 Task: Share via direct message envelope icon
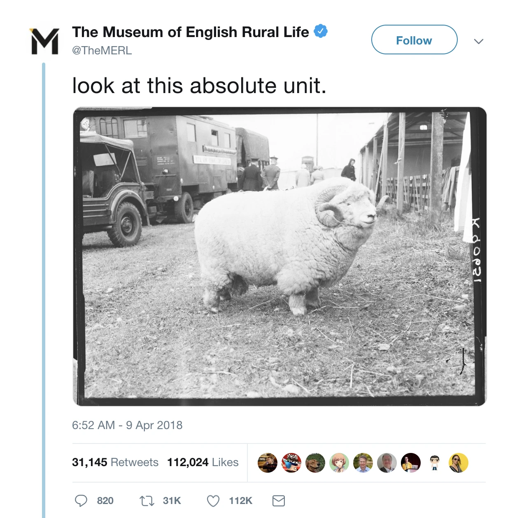click(279, 501)
